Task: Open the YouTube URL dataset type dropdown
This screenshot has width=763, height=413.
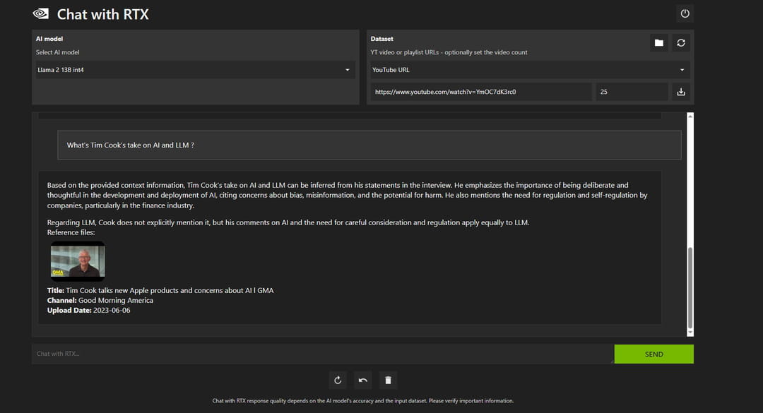Action: coord(530,70)
